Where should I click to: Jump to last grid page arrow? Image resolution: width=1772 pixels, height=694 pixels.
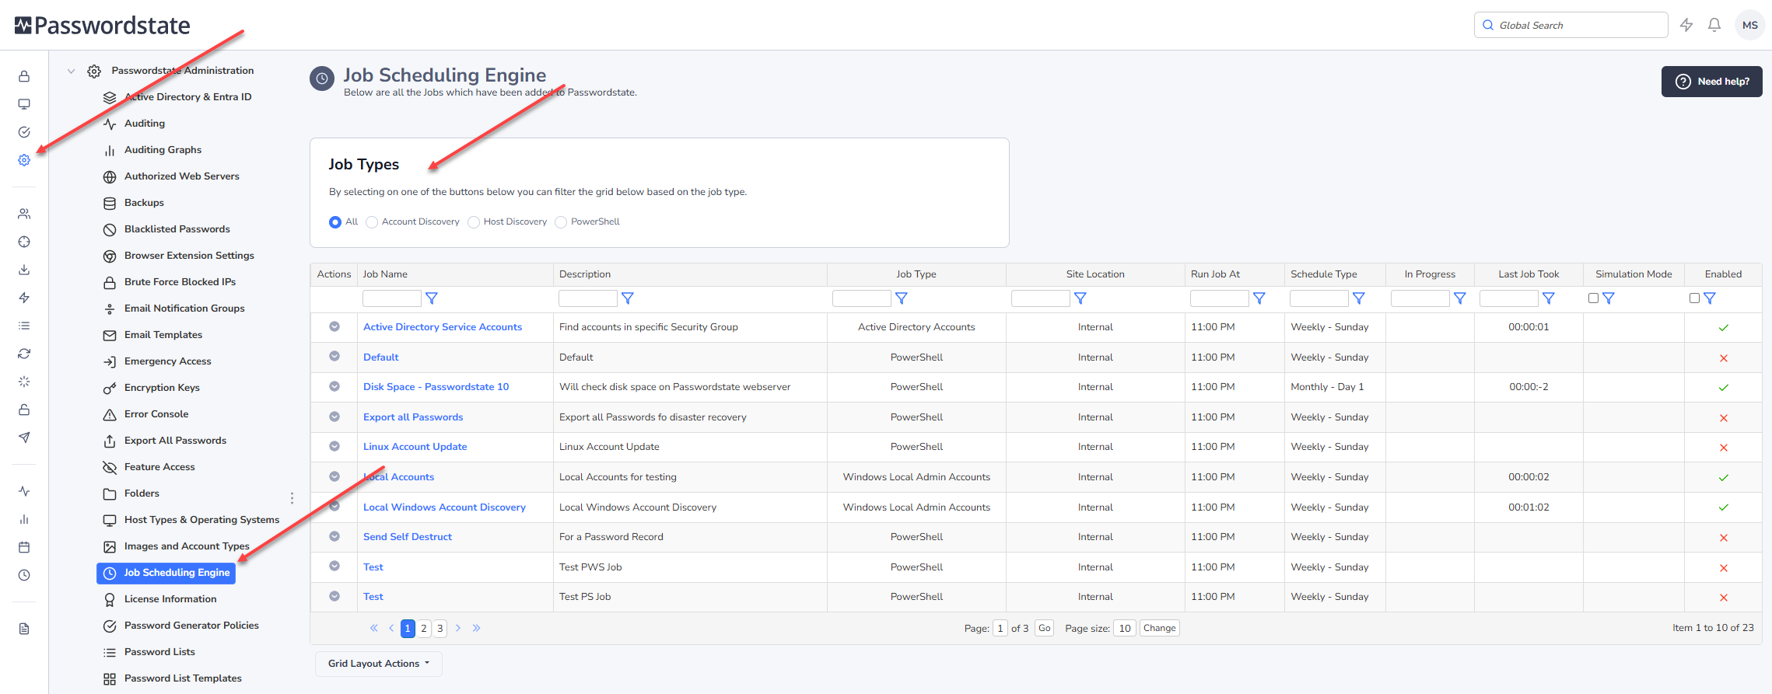476,629
